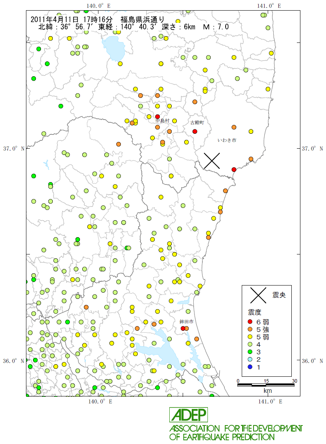Click the red coastal dot southeast of epicenter
Screen dimensions: 326x444
[x=234, y=169]
